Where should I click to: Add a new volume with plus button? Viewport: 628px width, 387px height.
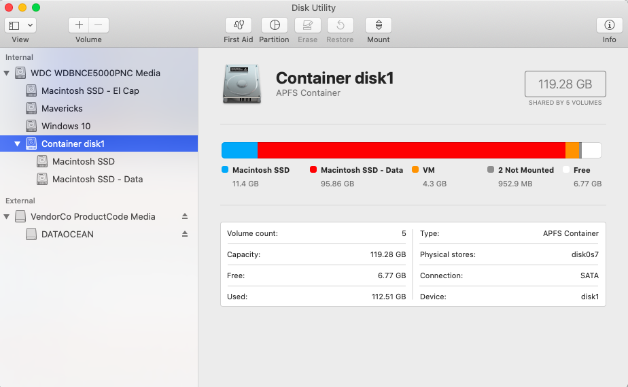[79, 25]
